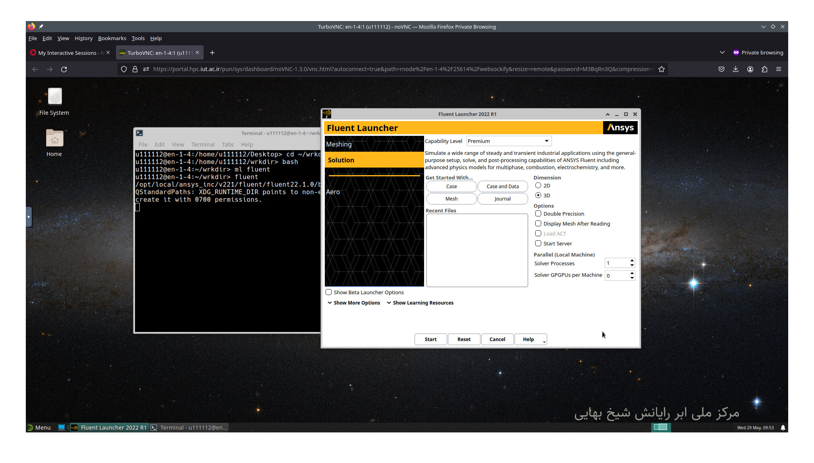This screenshot has width=814, height=463.
Task: Toggle Display Mesh After Reading
Action: coord(538,224)
